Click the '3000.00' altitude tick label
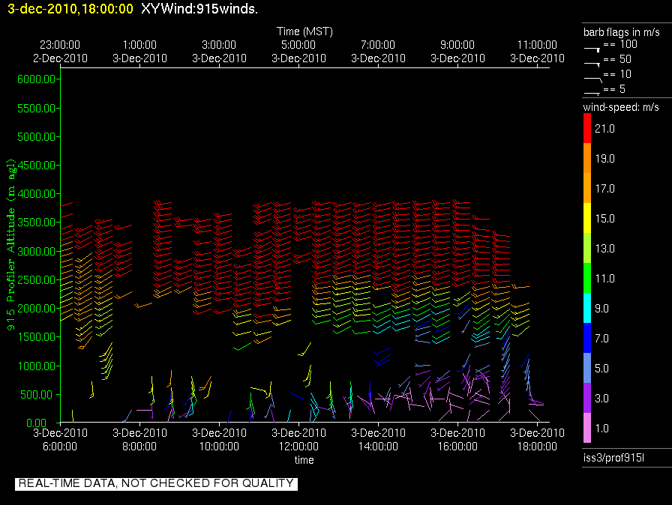The image size is (672, 505). 37,251
